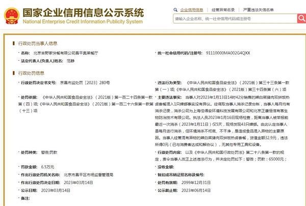306x206 pixels.
Task: Select the legal representative name 范静
Action: 70,61
